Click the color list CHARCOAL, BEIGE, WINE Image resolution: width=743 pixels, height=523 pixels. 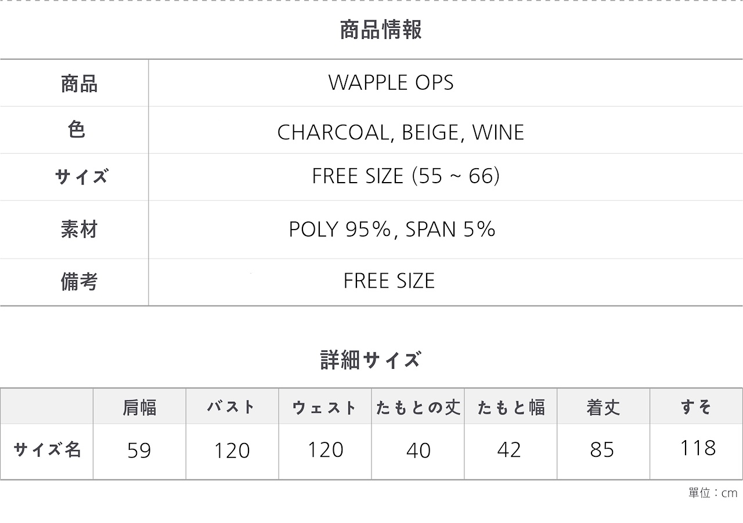click(401, 133)
